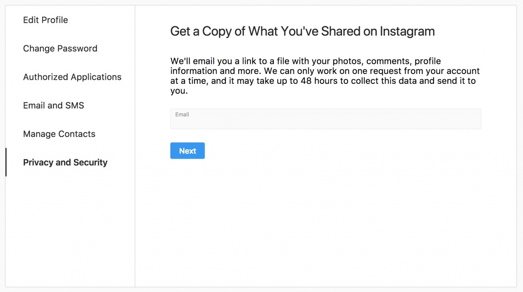The height and width of the screenshot is (292, 523).
Task: Click the blue Next button
Action: coord(188,151)
